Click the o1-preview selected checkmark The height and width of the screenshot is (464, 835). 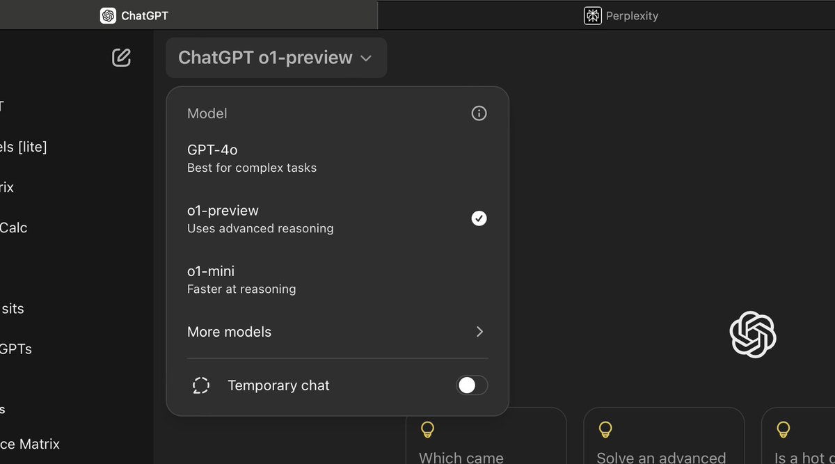tap(479, 218)
